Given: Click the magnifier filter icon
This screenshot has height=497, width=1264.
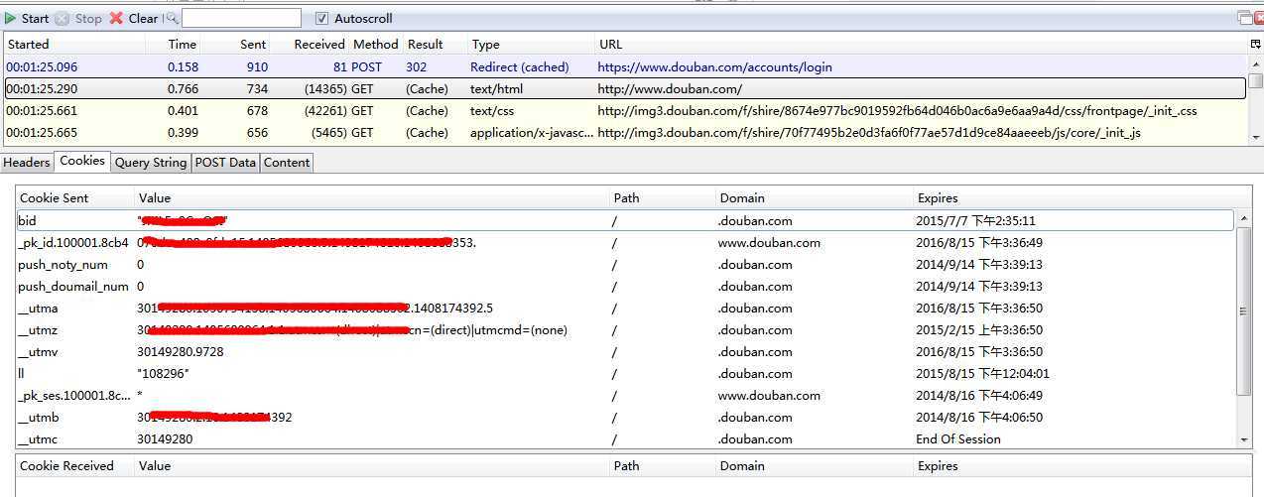Looking at the screenshot, I should pos(172,18).
